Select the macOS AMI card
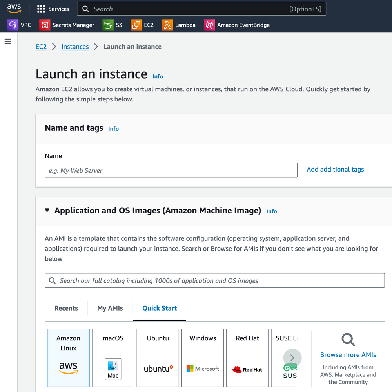The width and height of the screenshot is (392, 392). 113,358
